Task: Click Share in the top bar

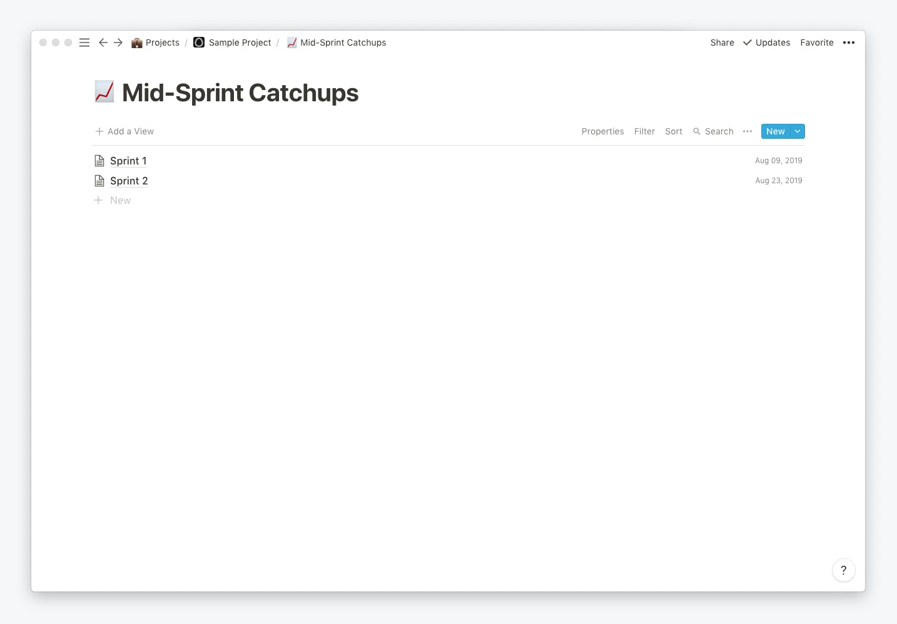Action: 722,43
